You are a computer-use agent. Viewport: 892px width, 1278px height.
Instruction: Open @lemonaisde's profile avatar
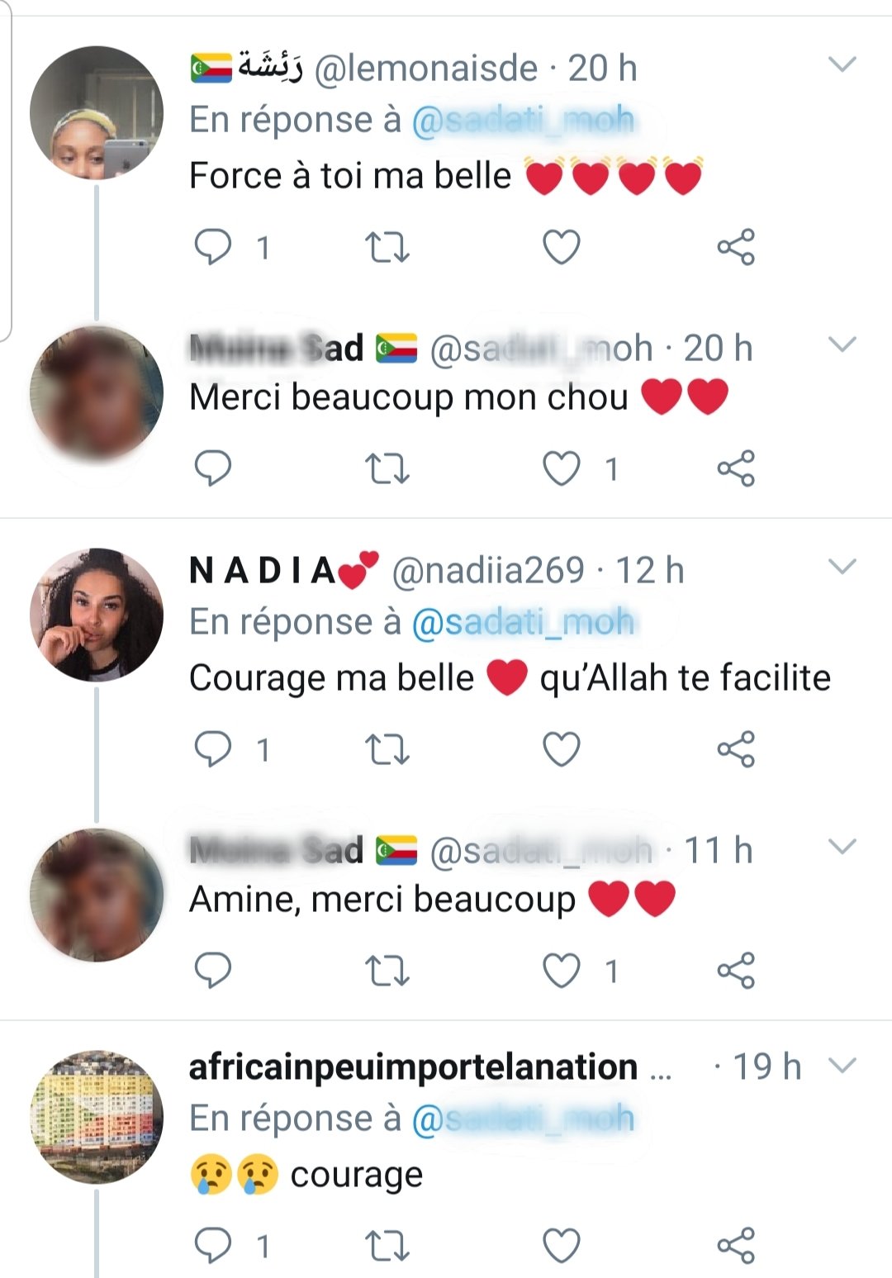click(x=97, y=112)
